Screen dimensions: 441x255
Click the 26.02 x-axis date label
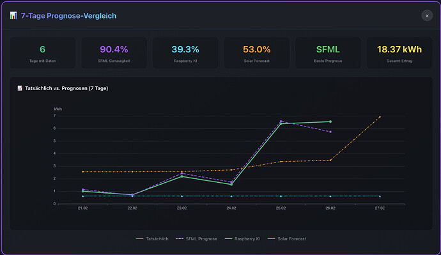point(330,208)
